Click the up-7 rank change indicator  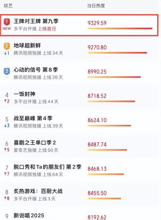point(7,174)
